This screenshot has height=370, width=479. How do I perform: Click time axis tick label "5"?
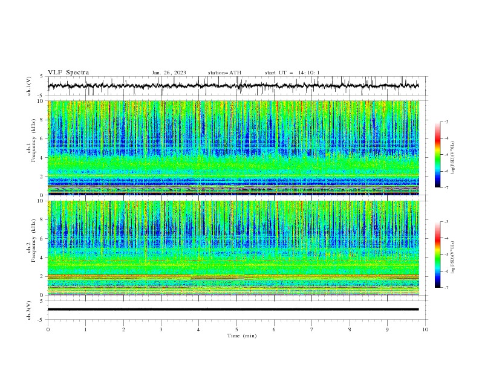(x=236, y=329)
